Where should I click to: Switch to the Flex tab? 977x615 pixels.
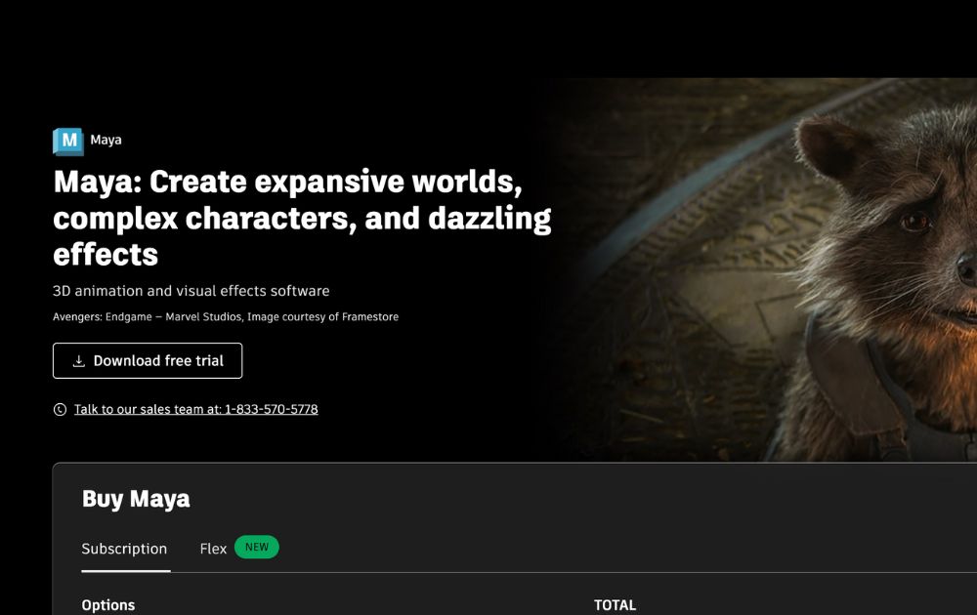(x=213, y=549)
